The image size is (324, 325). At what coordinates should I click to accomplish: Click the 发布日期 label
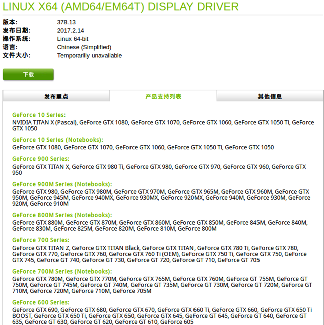click(17, 31)
